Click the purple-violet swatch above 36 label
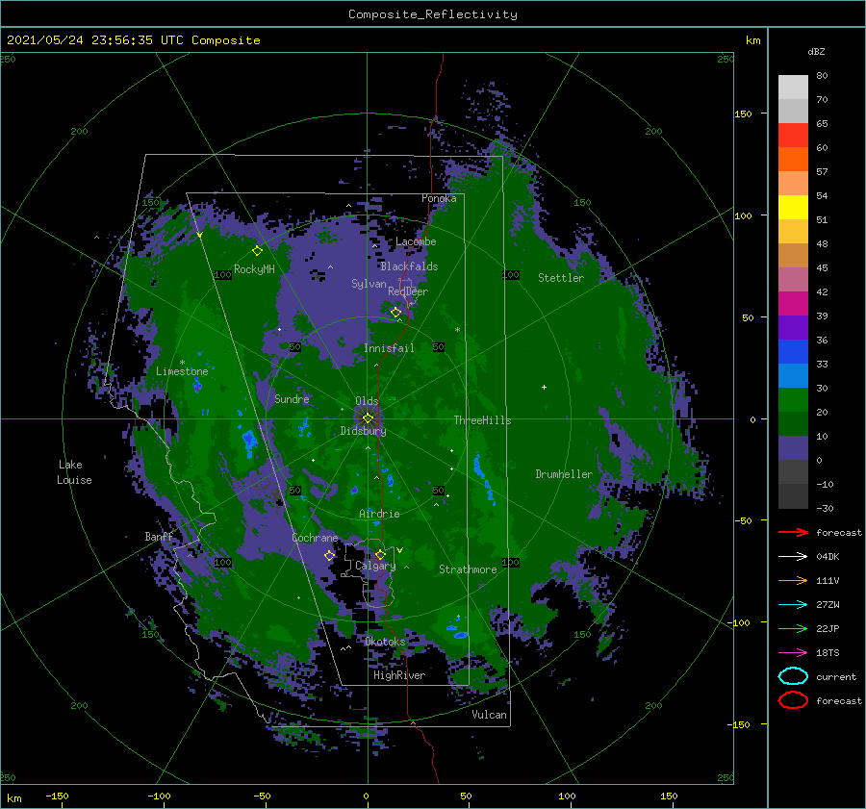Viewport: 866px width, 809px height. tap(793, 327)
